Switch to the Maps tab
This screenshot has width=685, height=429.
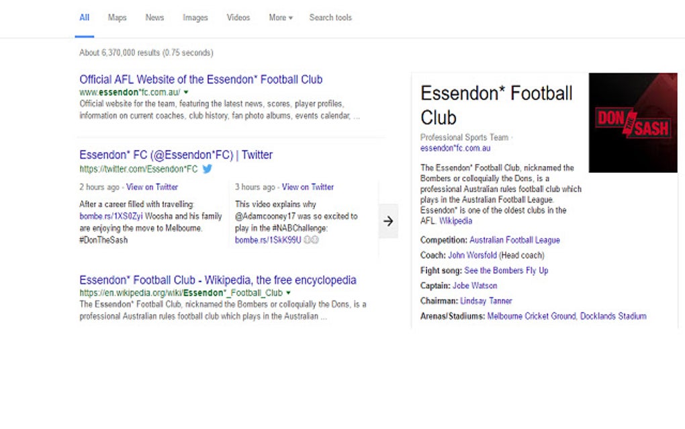117,17
